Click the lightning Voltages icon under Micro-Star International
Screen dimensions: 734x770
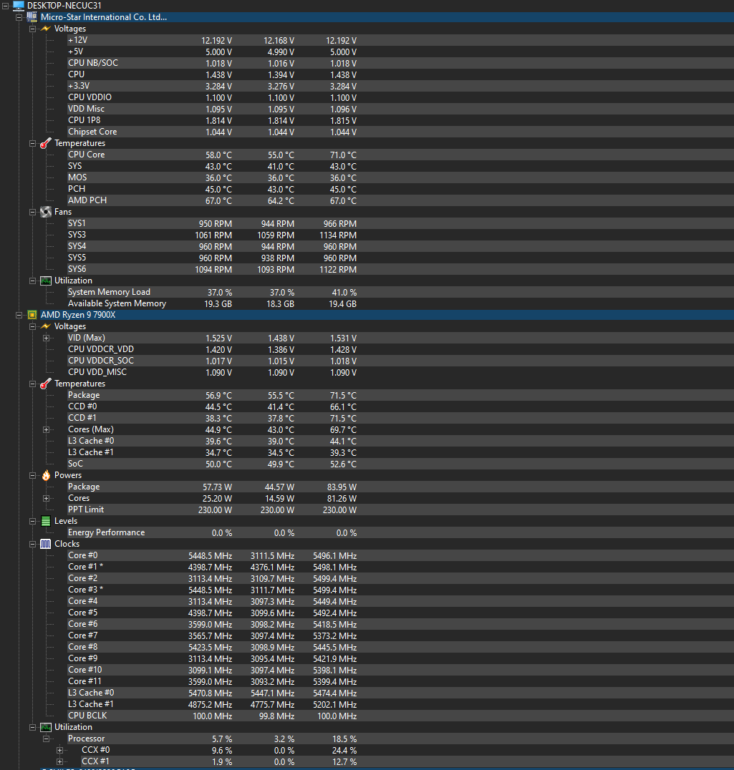[x=46, y=29]
